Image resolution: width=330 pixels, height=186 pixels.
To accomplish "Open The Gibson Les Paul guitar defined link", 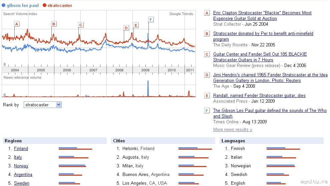I will (270, 113).
